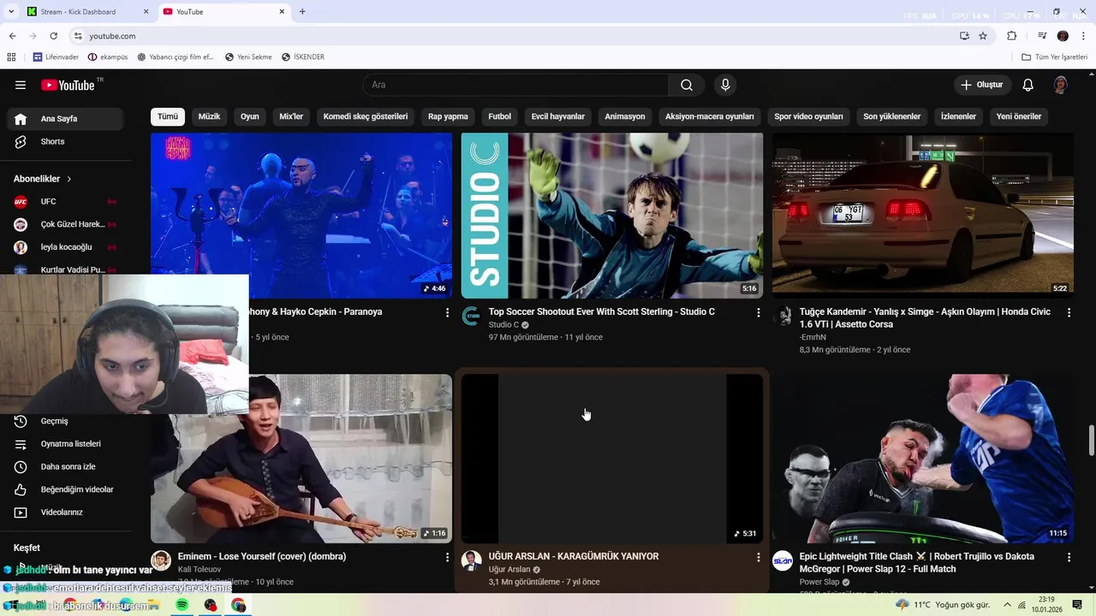The width and height of the screenshot is (1096, 616).
Task: Open the İSKENDER bookmark
Action: click(303, 57)
